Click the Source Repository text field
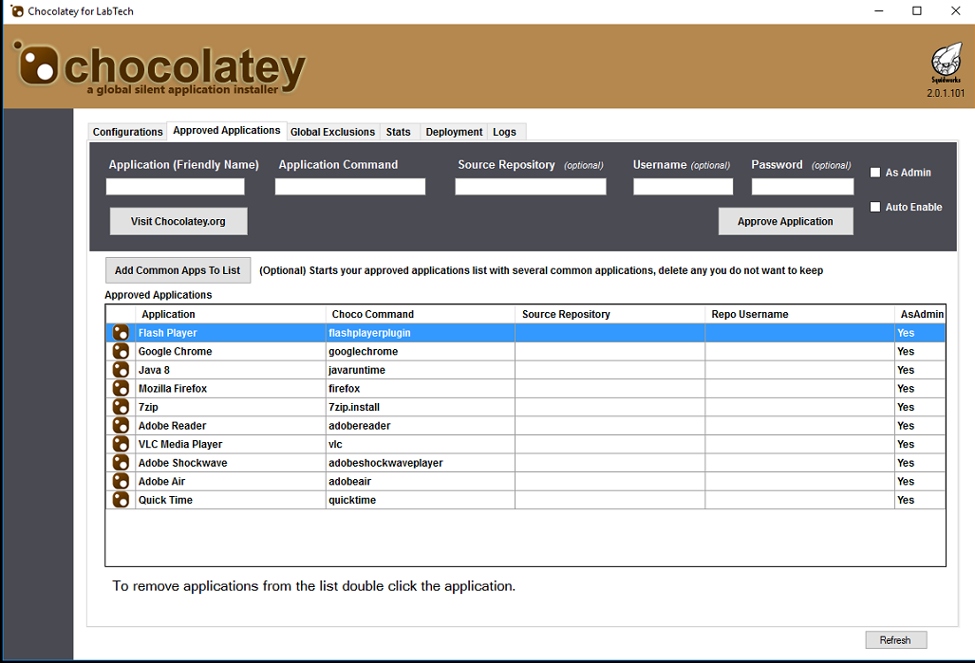The image size is (975, 663). (530, 187)
